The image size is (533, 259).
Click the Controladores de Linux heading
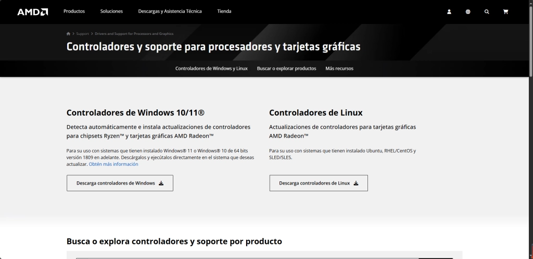pos(316,113)
